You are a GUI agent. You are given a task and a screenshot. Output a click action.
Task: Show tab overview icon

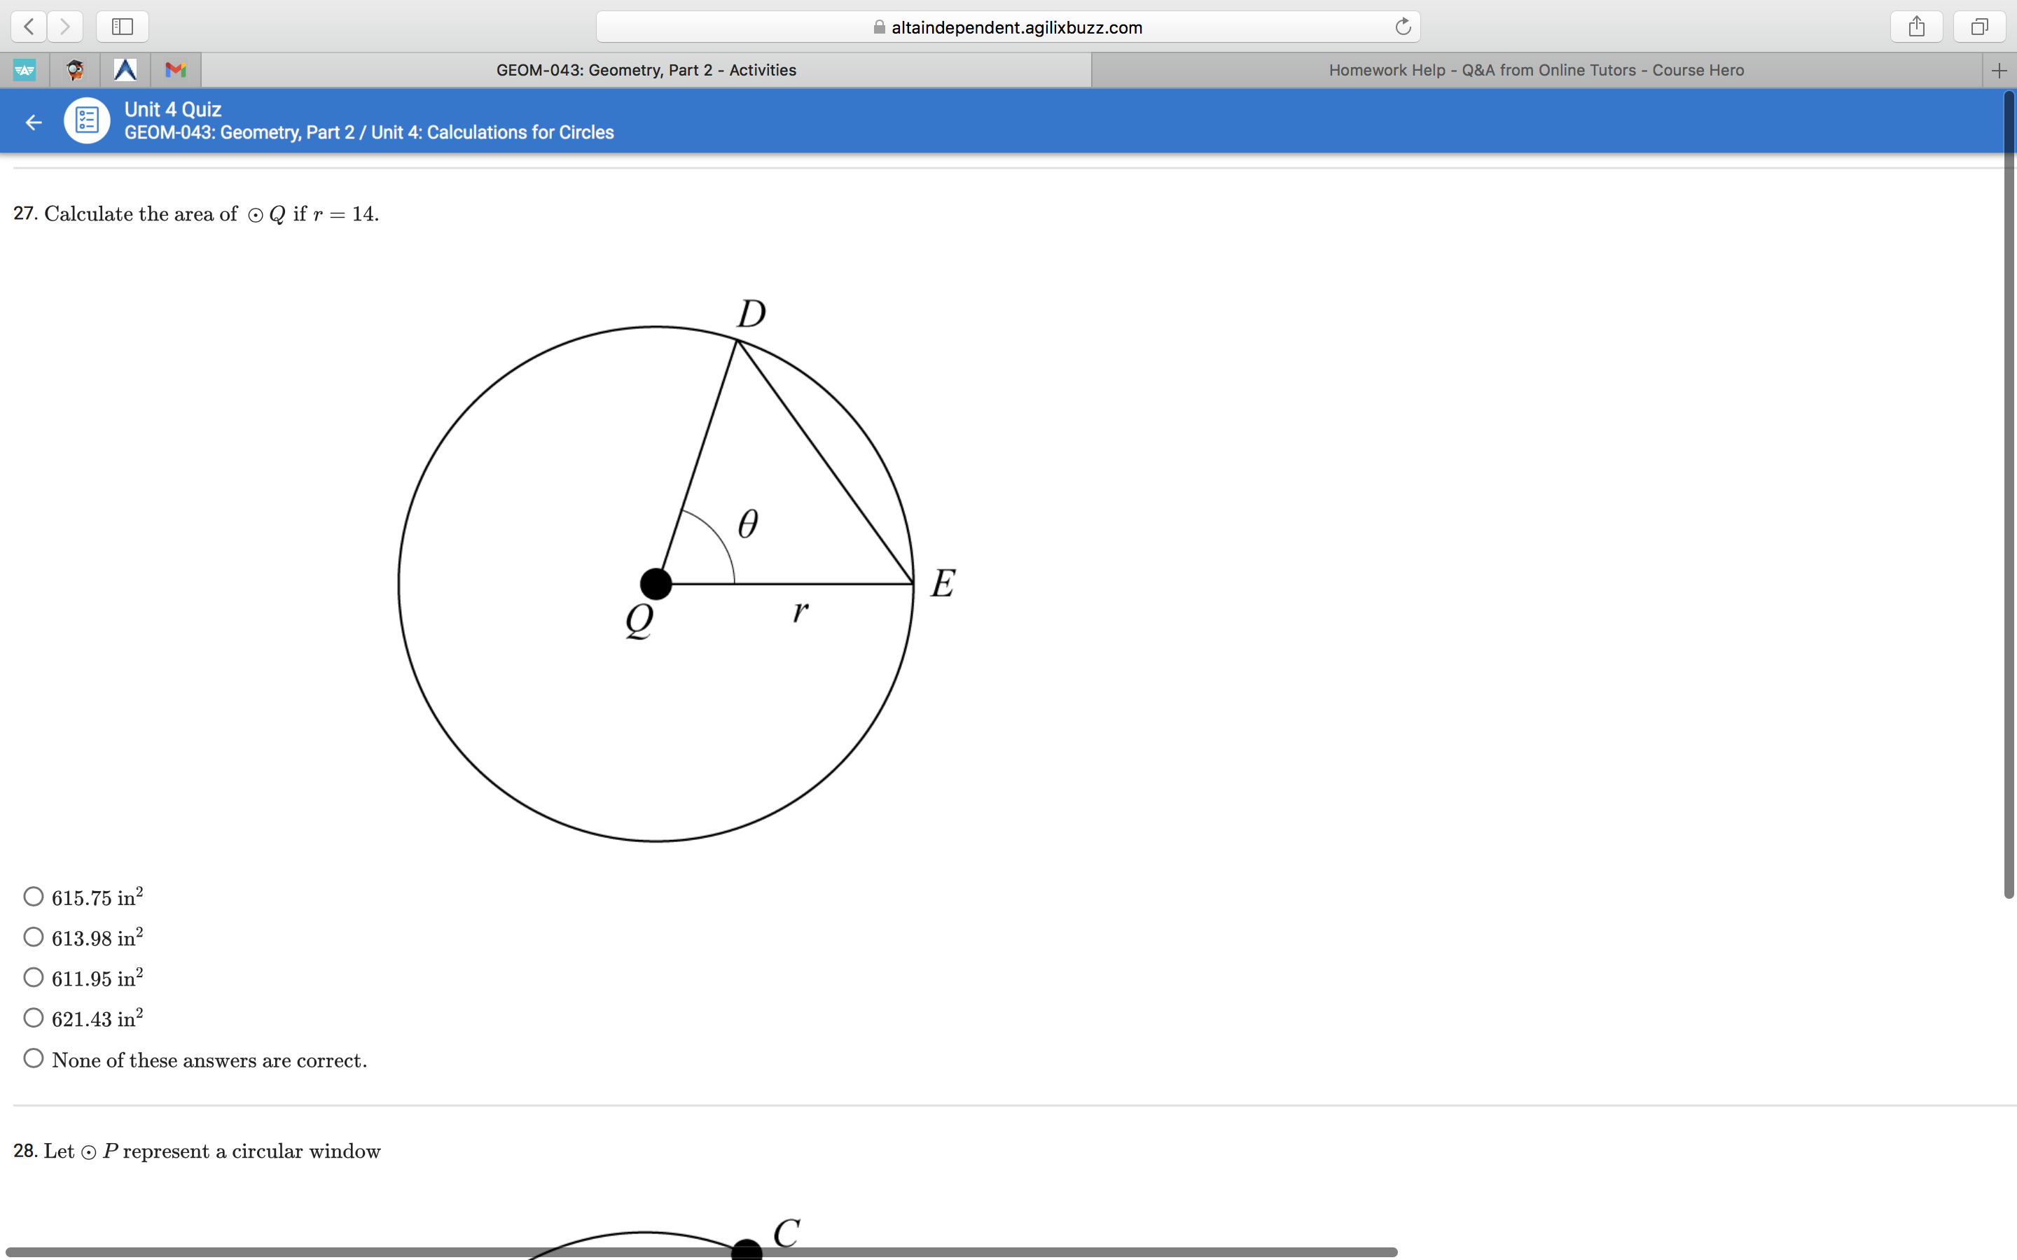(x=1978, y=27)
